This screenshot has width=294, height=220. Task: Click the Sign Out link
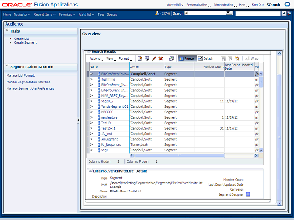pyautogui.click(x=258, y=5)
